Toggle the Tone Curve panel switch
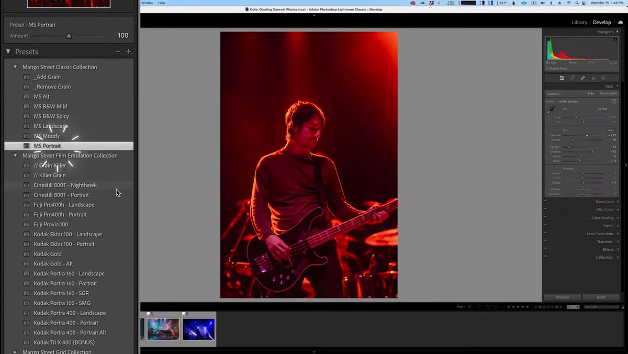The image size is (628, 354). [x=545, y=202]
